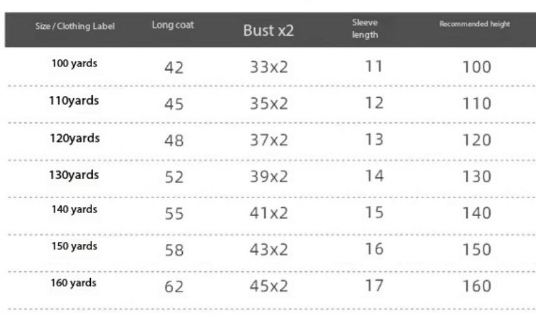Click the bust value 41x2

tap(269, 213)
